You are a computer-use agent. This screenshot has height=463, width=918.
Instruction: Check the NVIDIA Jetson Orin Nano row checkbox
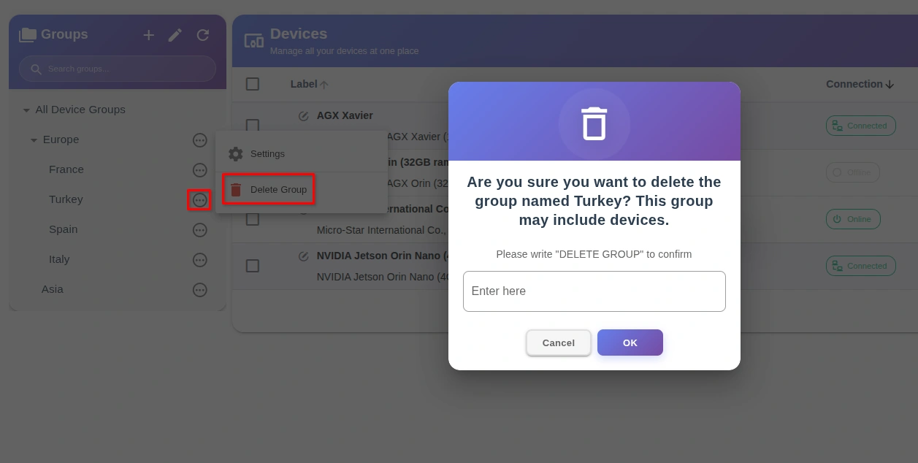253,266
